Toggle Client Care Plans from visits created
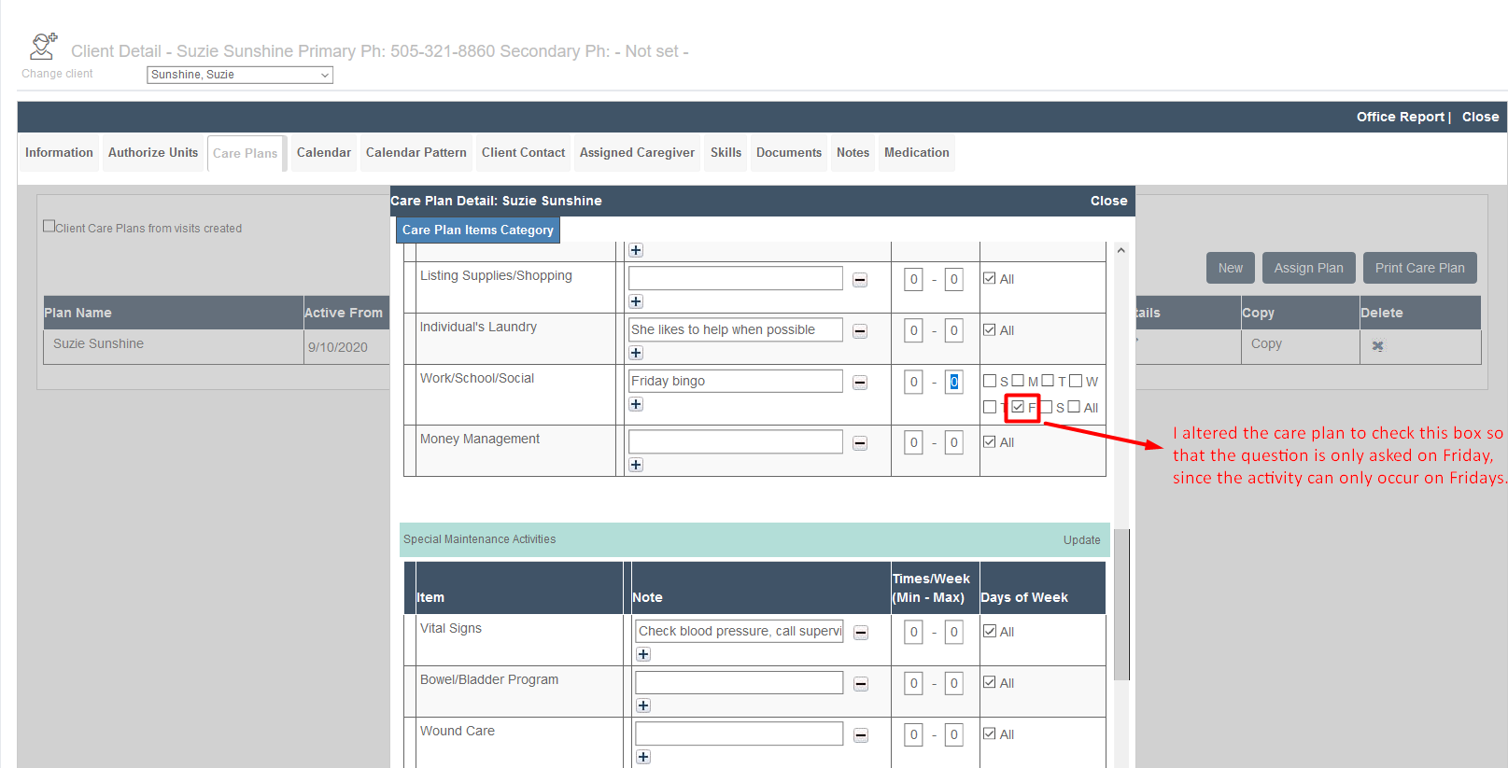Viewport: 1508px width, 768px height. point(49,226)
